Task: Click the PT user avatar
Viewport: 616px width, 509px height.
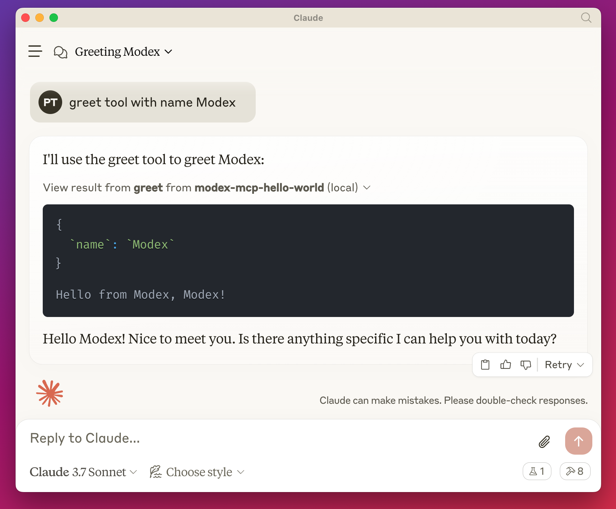Action: pos(50,102)
